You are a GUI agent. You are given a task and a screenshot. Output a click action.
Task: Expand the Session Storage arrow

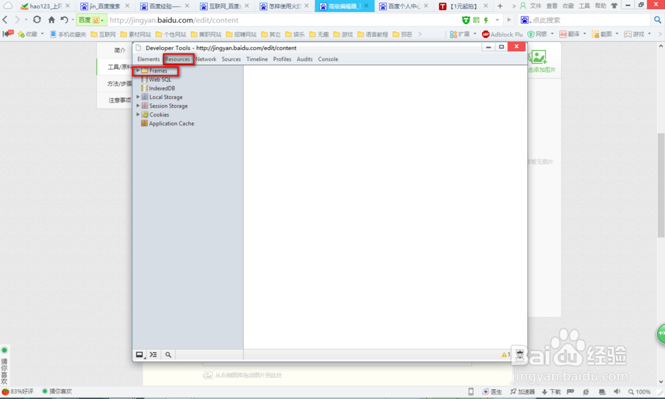tap(138, 106)
